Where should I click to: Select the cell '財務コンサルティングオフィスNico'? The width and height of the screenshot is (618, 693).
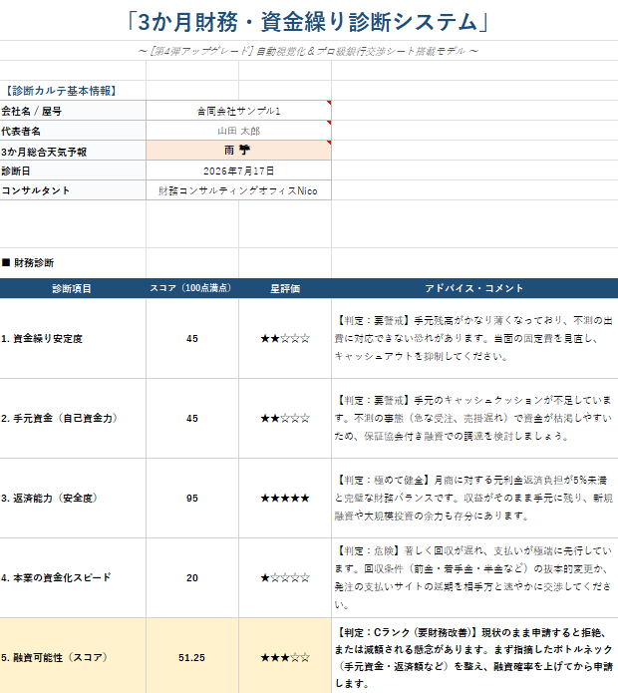[x=238, y=190]
